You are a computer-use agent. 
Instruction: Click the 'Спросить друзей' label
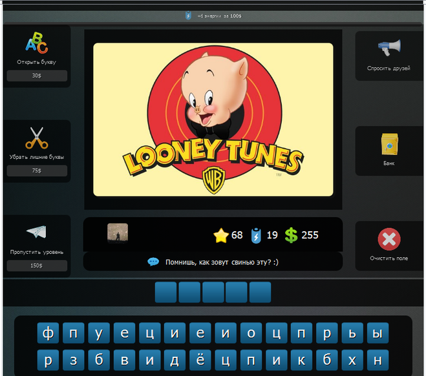[389, 68]
